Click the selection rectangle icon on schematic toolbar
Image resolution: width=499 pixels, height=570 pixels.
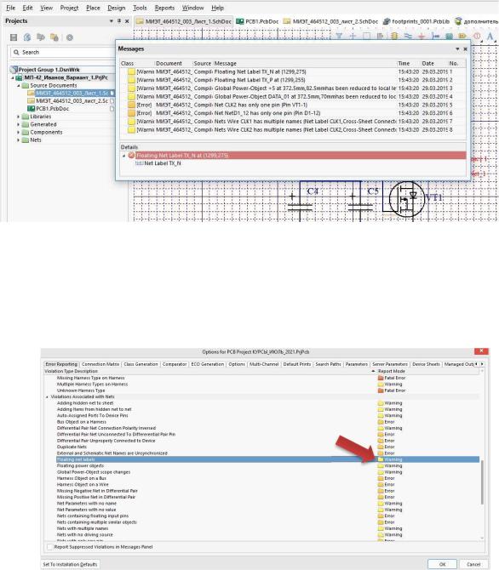click(x=366, y=36)
